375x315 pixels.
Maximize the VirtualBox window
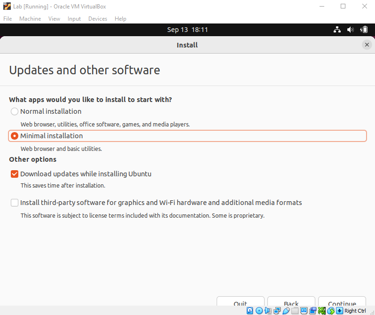coord(343,6)
